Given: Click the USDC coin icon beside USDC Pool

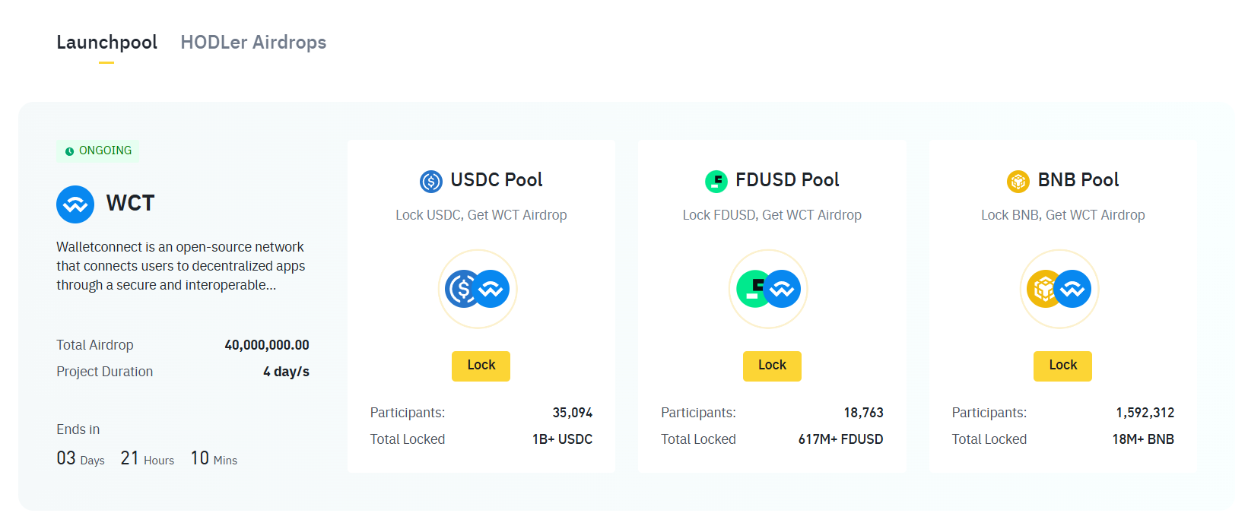Looking at the screenshot, I should click(x=431, y=181).
